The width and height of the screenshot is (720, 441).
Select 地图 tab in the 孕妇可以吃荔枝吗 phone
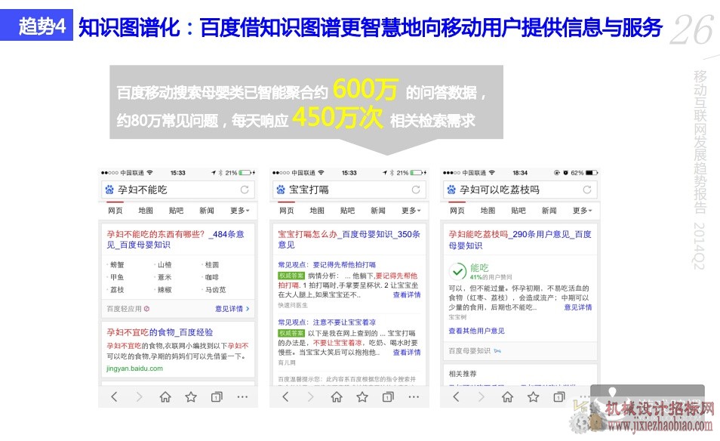click(488, 211)
